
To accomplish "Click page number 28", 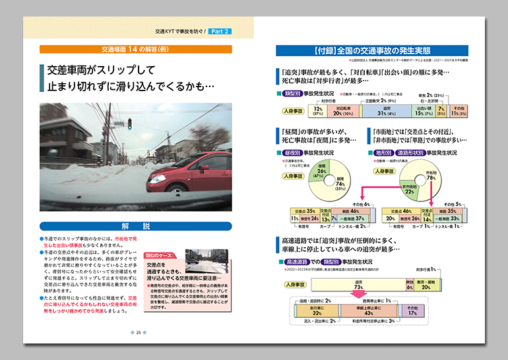I will (139, 332).
